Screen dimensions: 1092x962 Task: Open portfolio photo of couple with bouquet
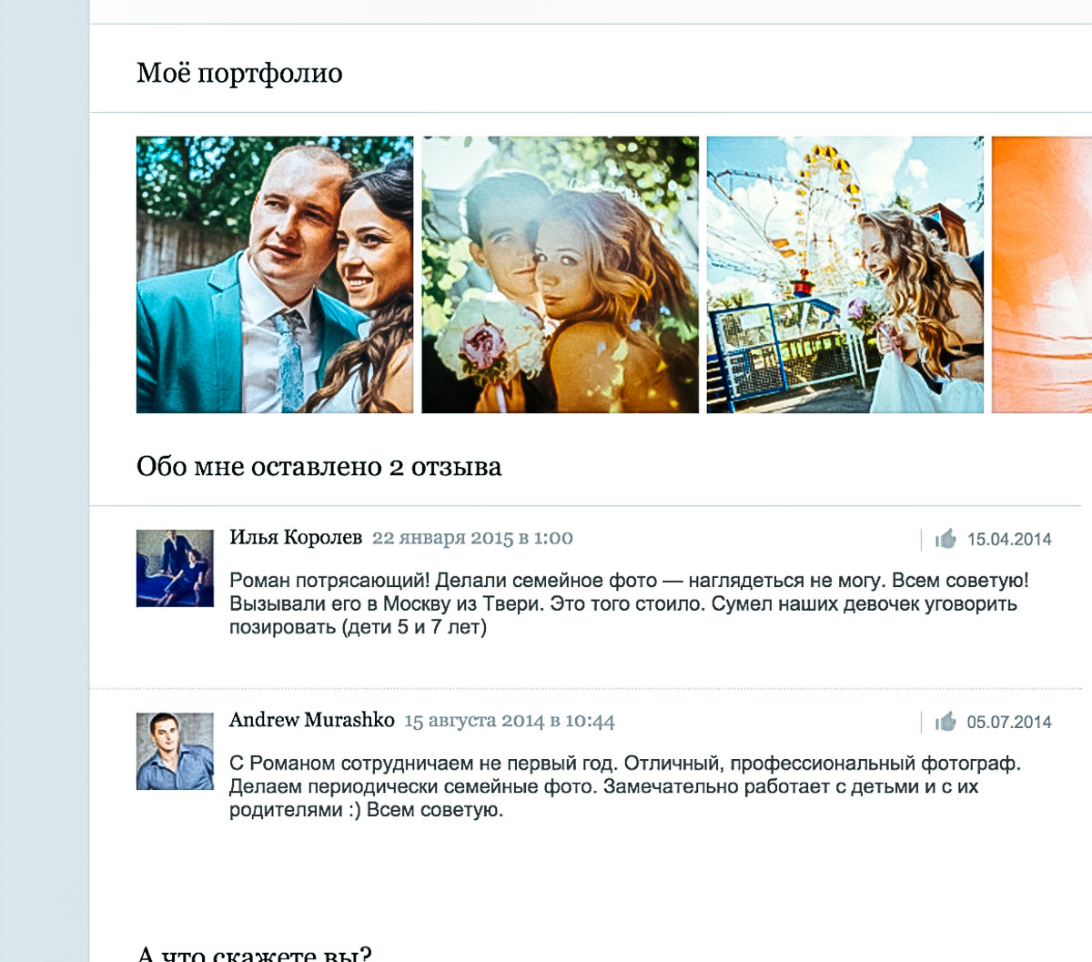[560, 275]
